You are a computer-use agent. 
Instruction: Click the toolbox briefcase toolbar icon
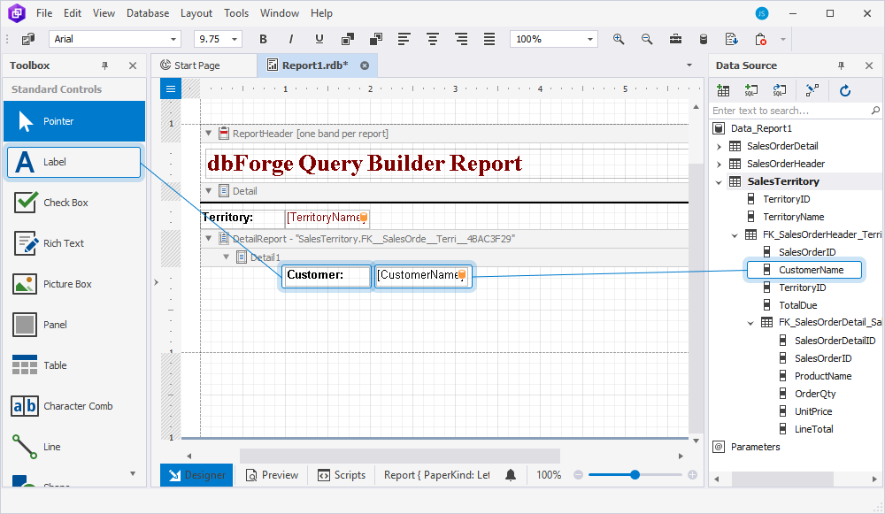[x=675, y=39]
